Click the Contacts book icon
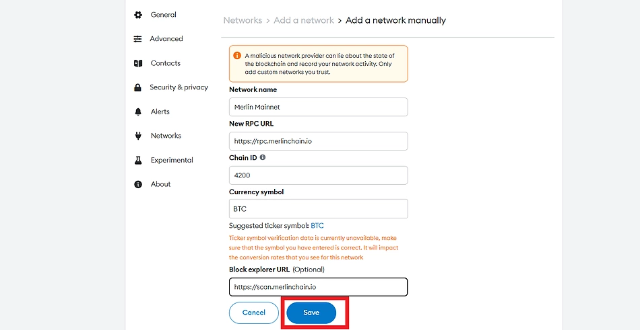Screen dimensions: 640x330 [138, 63]
